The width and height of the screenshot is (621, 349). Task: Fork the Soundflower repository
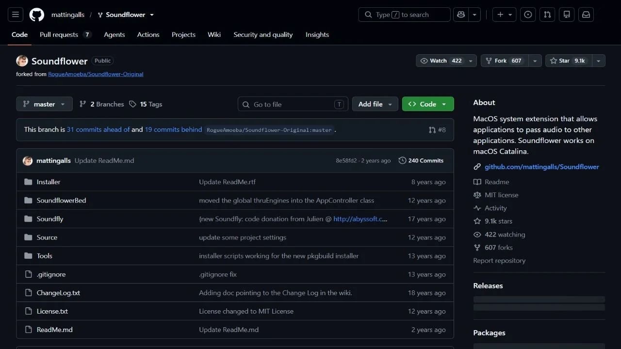tap(504, 61)
